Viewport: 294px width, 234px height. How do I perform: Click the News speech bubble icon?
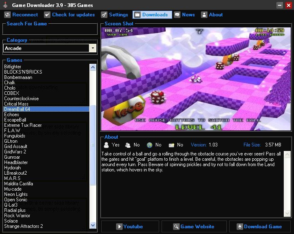point(177,15)
